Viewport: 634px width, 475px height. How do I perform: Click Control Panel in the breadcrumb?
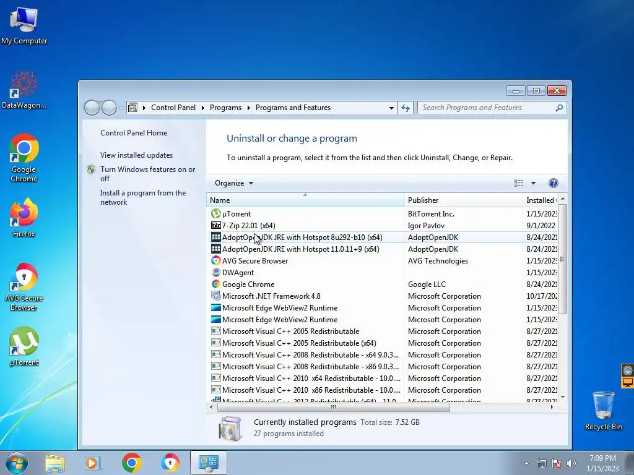pyautogui.click(x=173, y=108)
